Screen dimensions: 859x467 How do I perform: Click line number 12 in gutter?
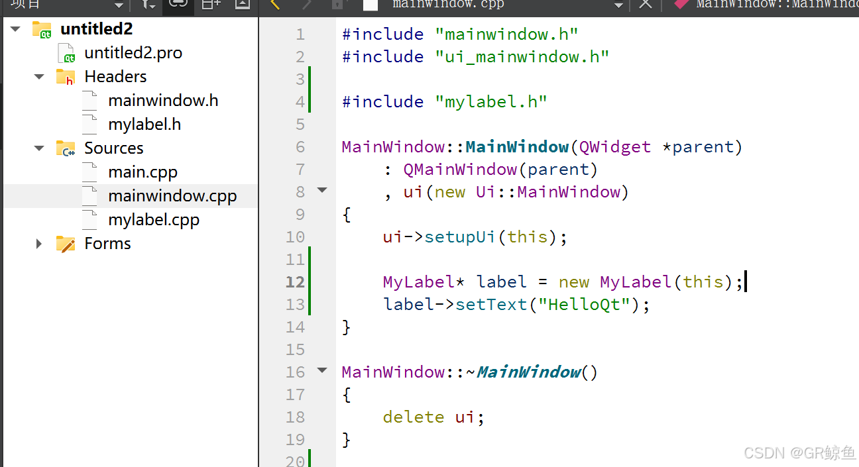[296, 282]
